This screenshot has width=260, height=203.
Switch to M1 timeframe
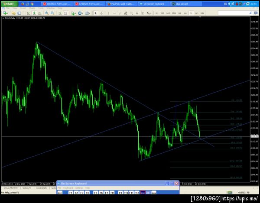[157, 13]
